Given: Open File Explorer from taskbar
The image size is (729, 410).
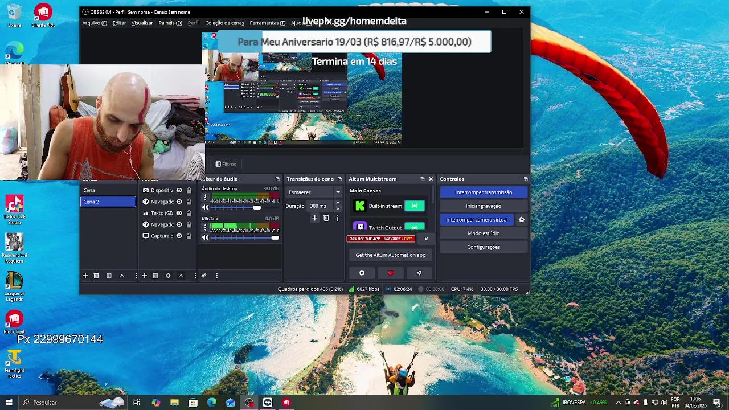Looking at the screenshot, I should coord(174,403).
